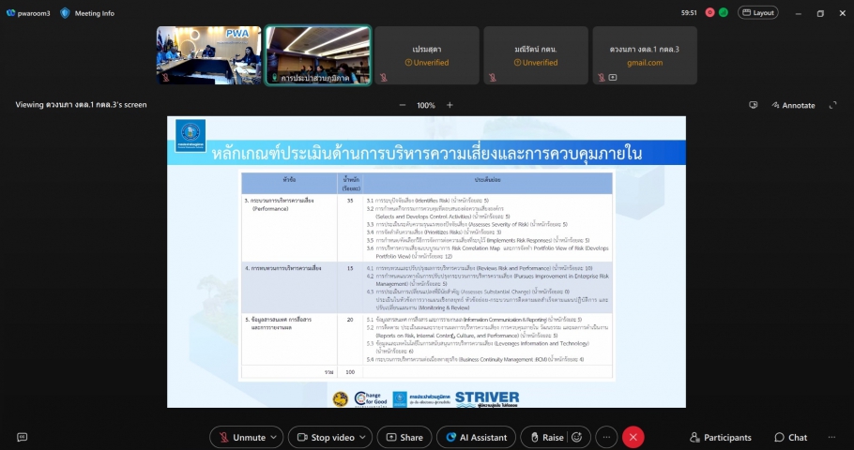
Task: Open more options in the meeting controls
Action: click(x=606, y=437)
